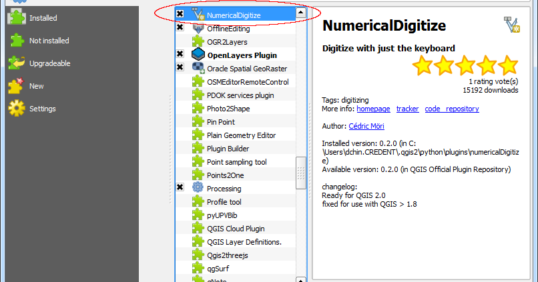Viewport: 538px width, 282px height.
Task: Click the Profile tool puzzle icon
Action: click(198, 202)
